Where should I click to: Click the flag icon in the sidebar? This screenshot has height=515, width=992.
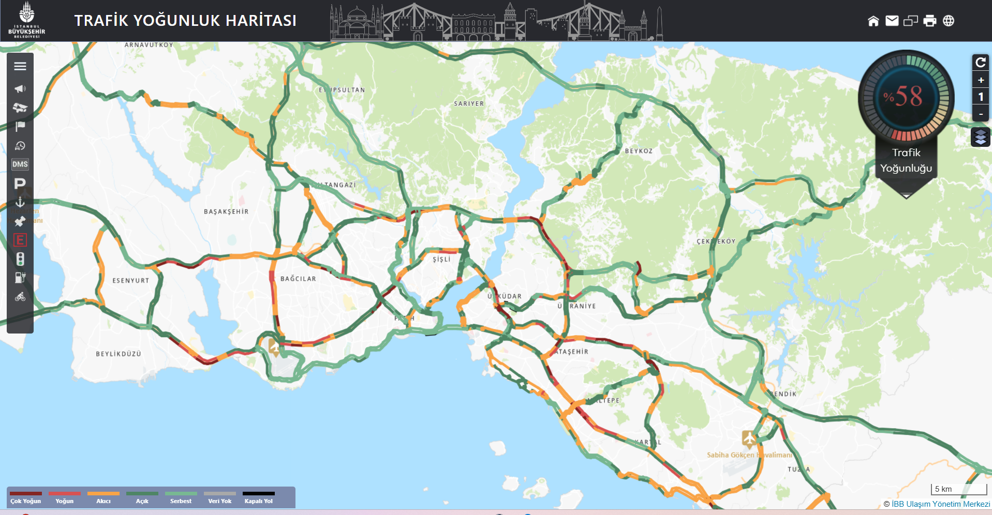[x=20, y=126]
